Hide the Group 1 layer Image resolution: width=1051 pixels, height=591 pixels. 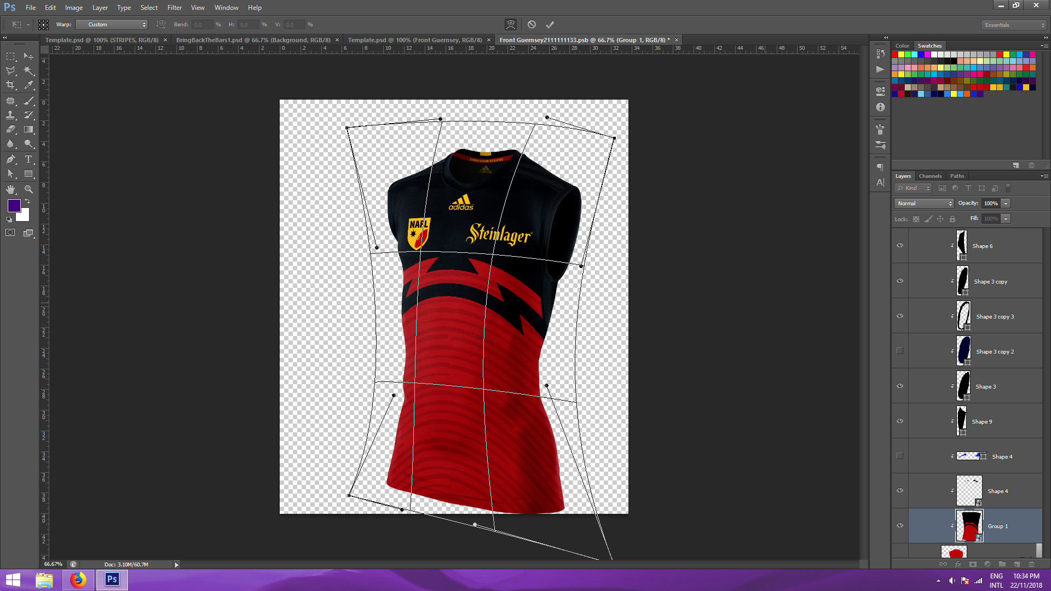click(900, 525)
